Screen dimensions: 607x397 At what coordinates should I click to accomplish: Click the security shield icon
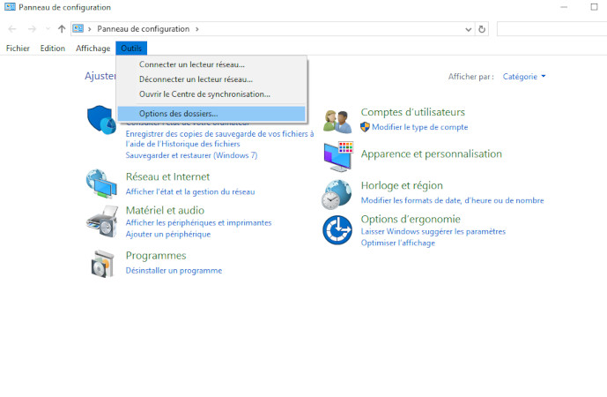point(101,120)
